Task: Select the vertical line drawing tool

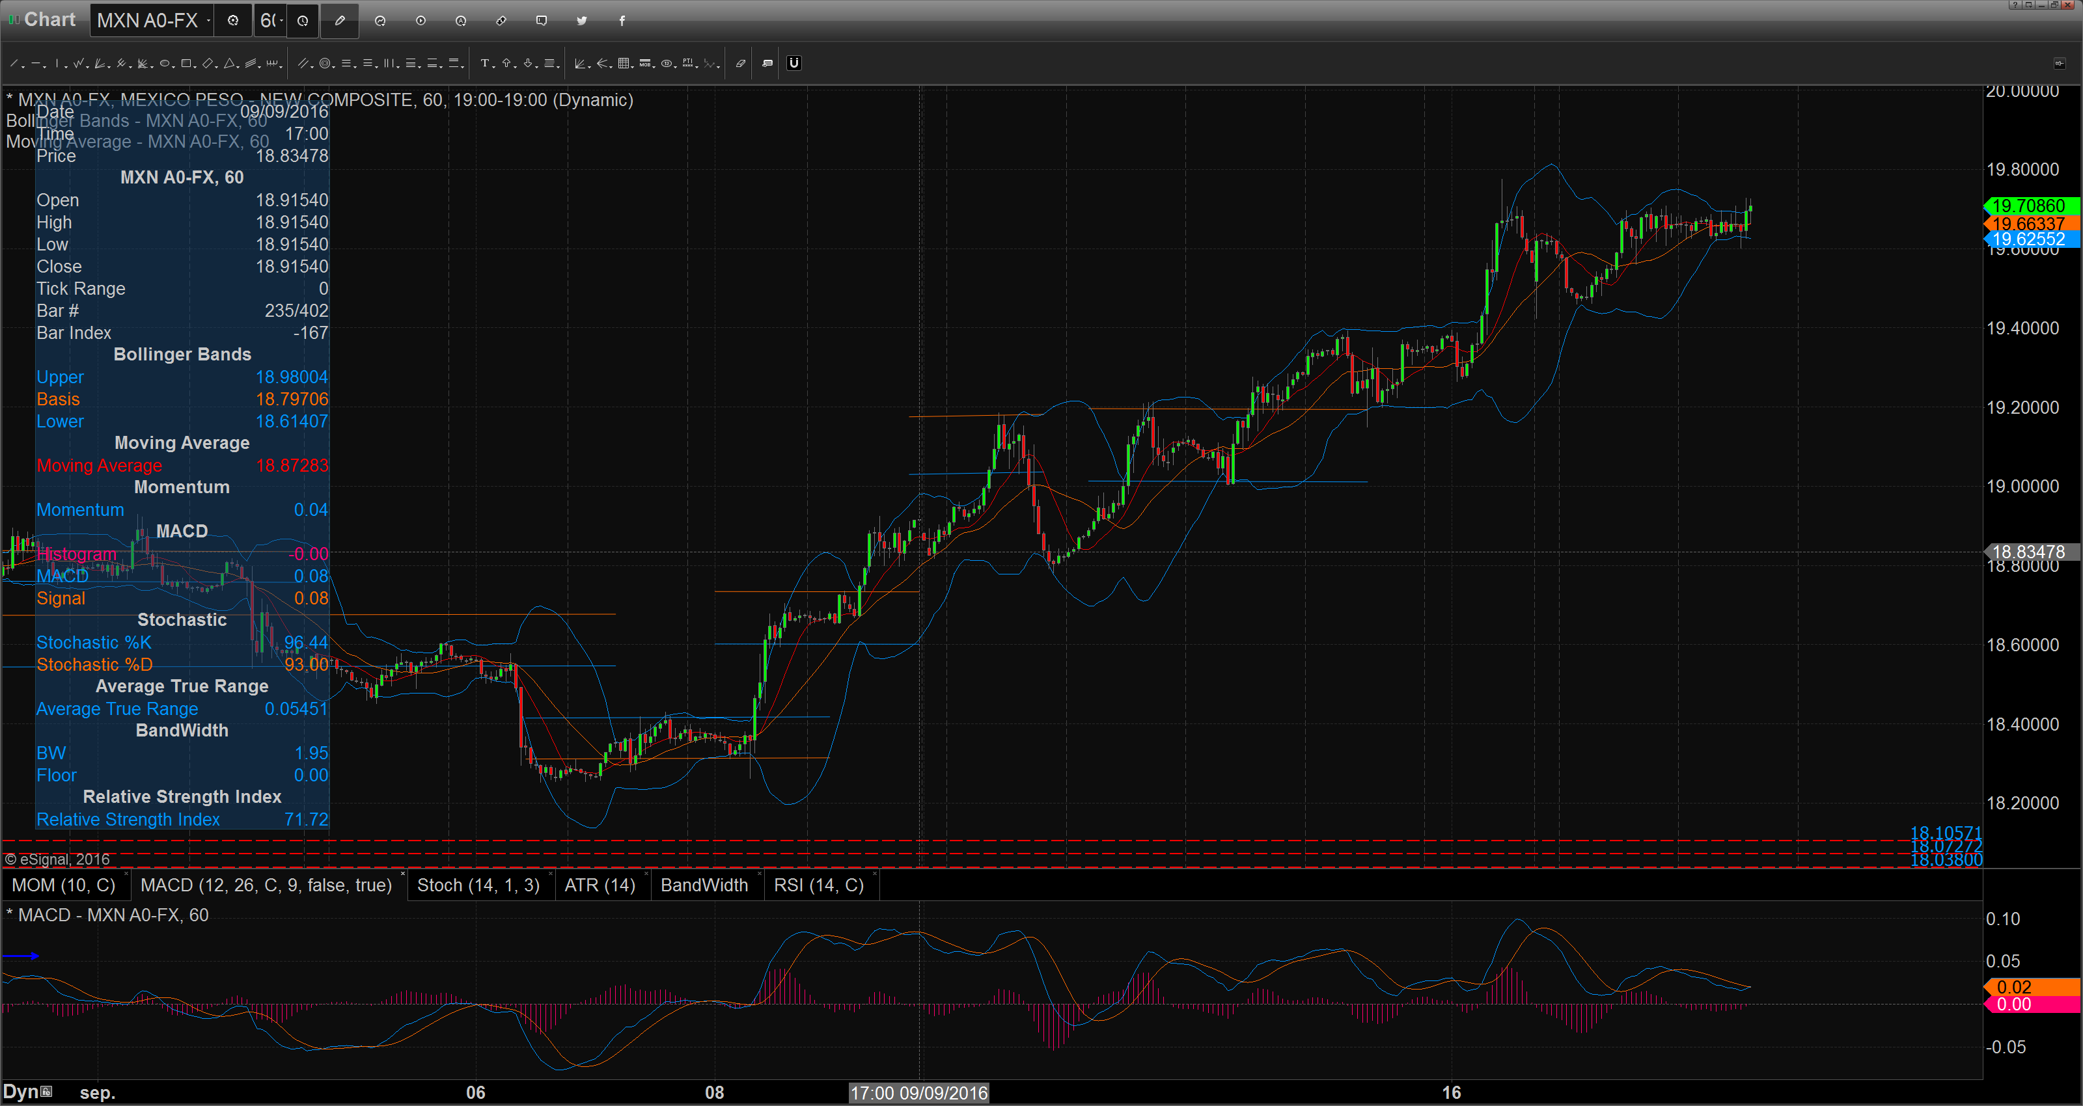Action: (57, 63)
